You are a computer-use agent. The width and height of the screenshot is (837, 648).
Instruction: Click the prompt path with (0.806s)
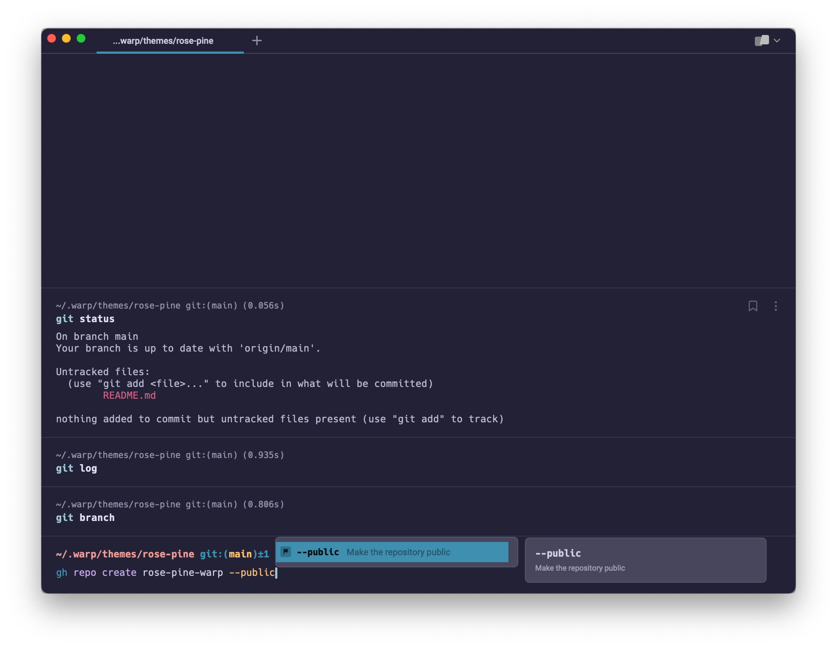tap(170, 504)
